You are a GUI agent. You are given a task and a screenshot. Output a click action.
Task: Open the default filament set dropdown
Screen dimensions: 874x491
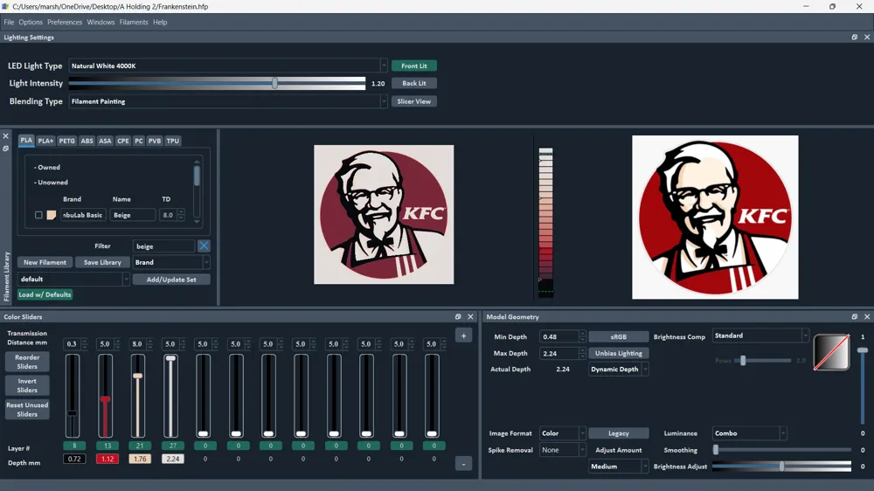73,280
